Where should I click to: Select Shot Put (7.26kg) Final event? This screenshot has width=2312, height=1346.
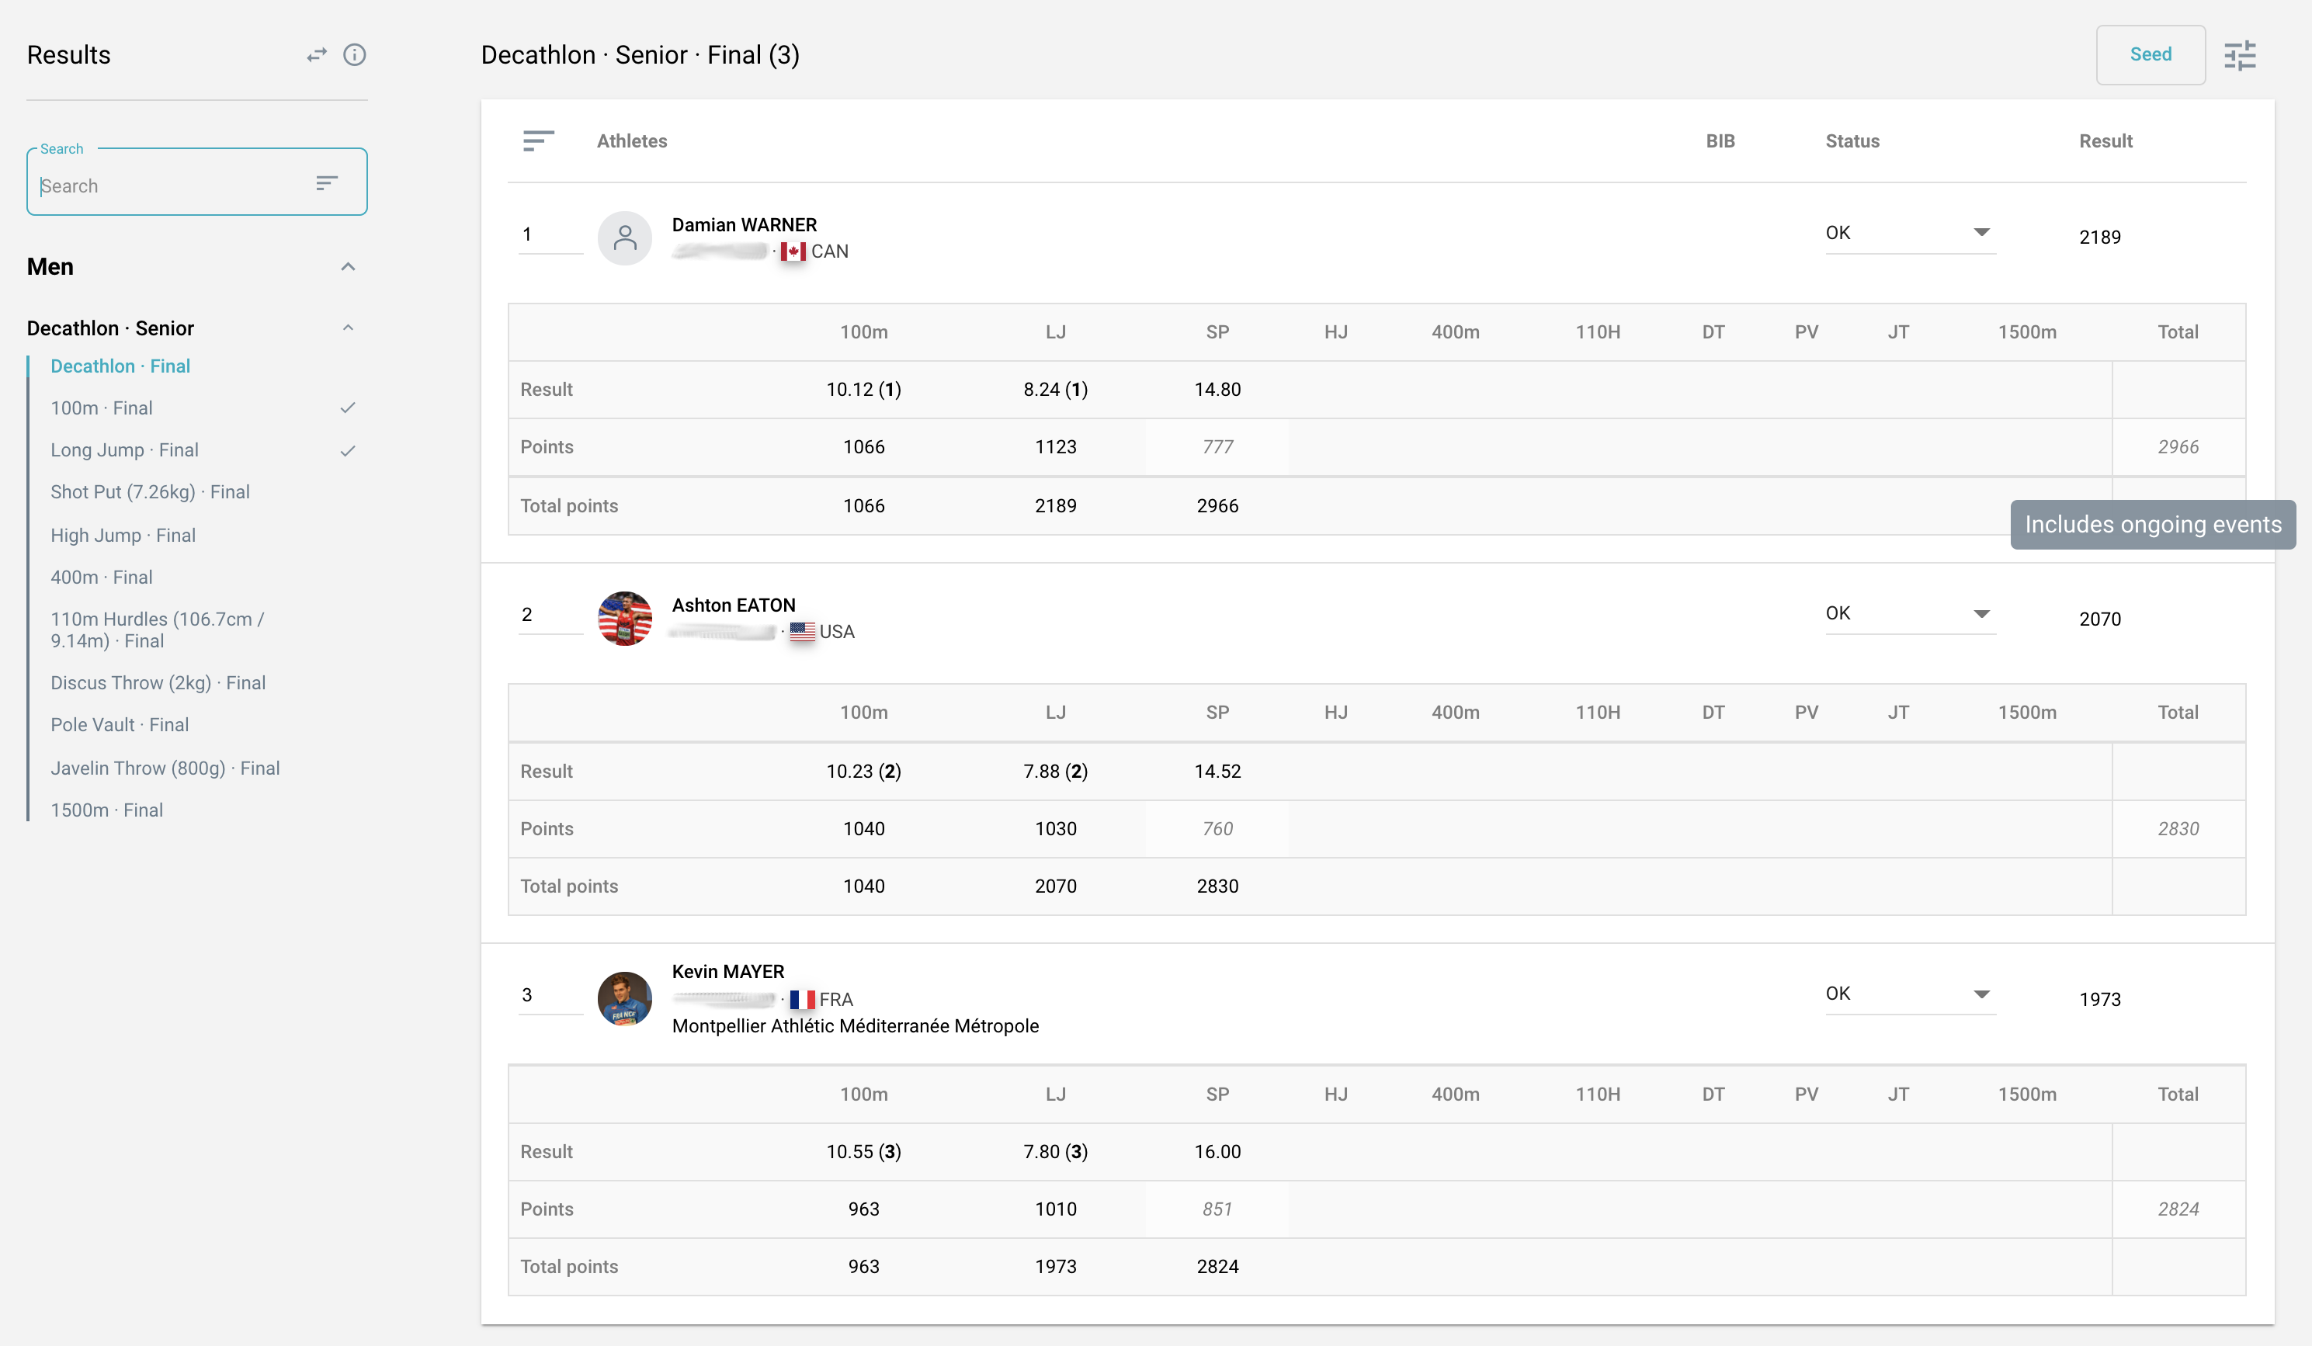(x=150, y=492)
